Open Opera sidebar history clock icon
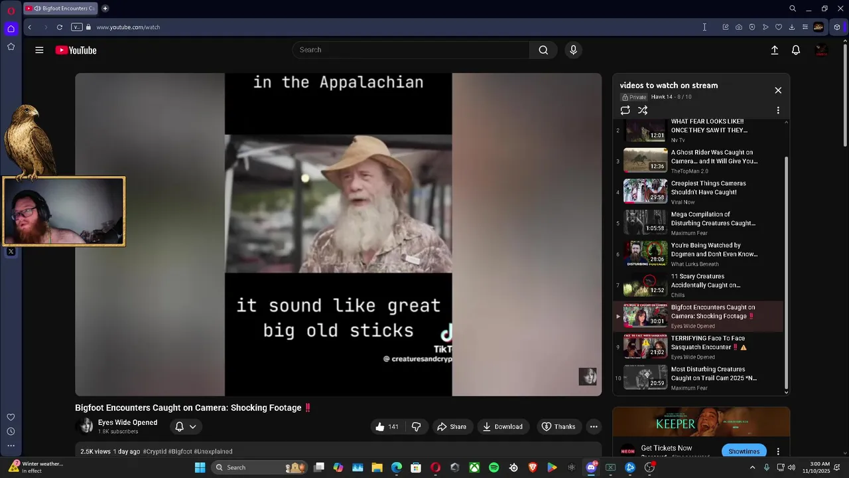 click(x=11, y=432)
